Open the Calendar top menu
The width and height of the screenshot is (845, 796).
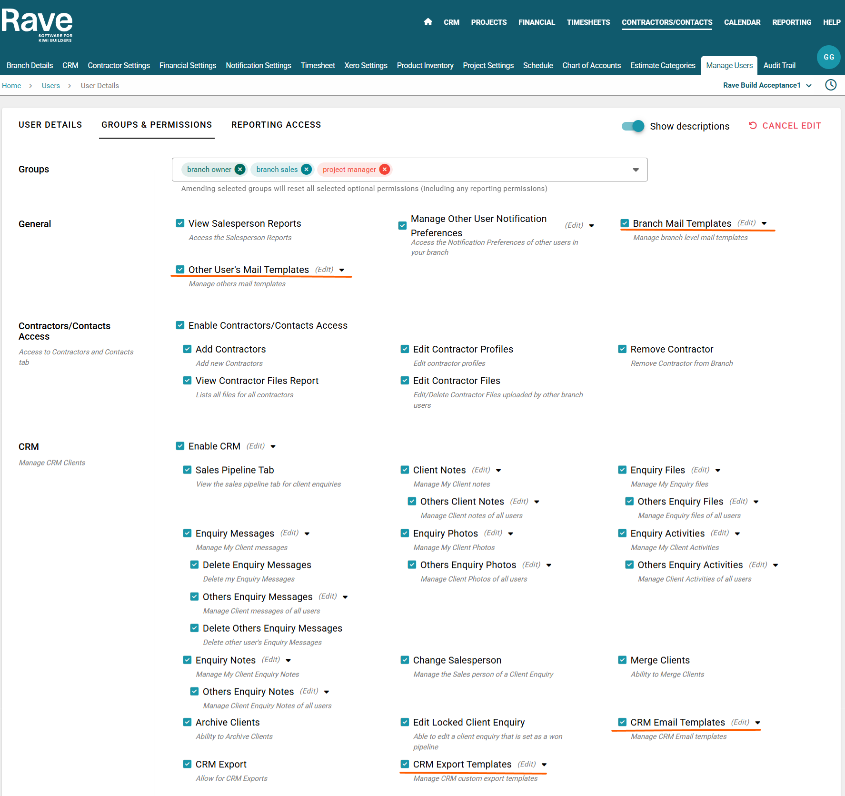click(742, 22)
